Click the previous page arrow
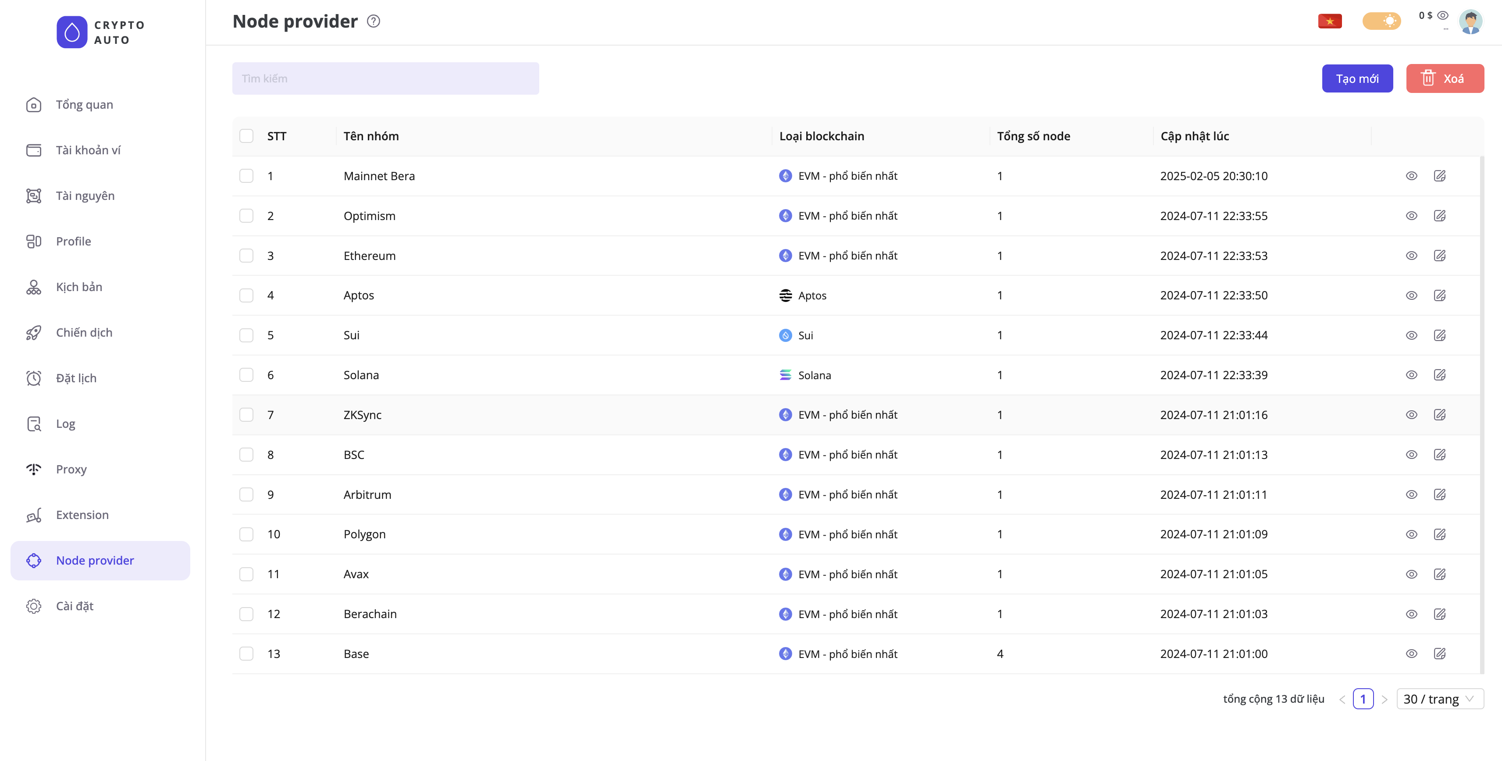 click(1342, 699)
